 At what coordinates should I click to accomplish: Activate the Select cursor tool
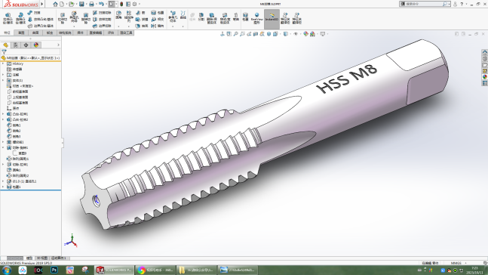point(112,4)
